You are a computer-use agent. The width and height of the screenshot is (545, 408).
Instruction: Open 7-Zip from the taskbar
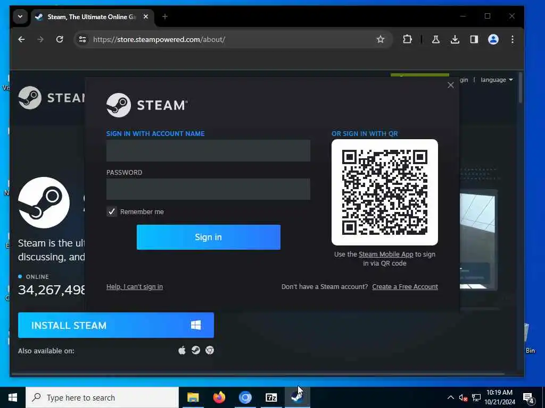pyautogui.click(x=271, y=397)
